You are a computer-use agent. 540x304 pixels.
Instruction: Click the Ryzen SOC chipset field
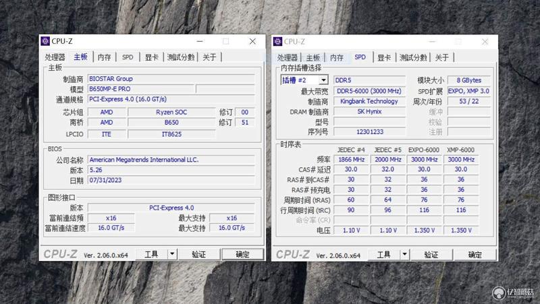click(x=171, y=112)
